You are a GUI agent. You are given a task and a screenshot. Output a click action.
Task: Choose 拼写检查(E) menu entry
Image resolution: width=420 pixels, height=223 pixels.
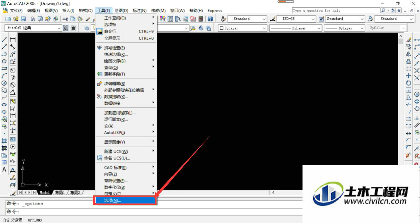pyautogui.click(x=126, y=48)
